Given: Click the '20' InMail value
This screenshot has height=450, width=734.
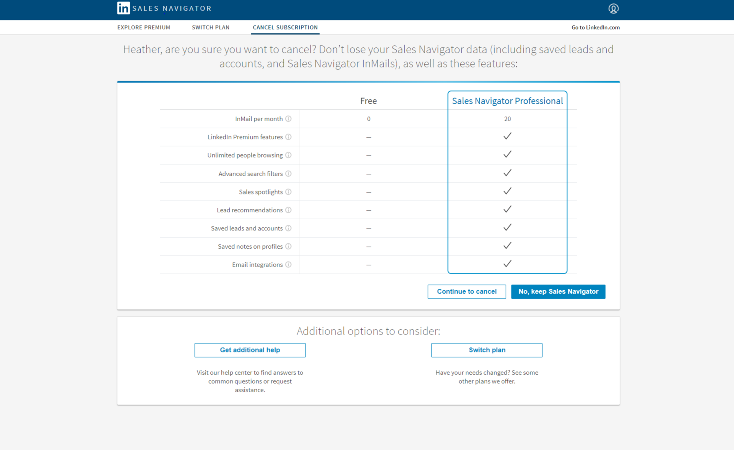Looking at the screenshot, I should [x=507, y=119].
